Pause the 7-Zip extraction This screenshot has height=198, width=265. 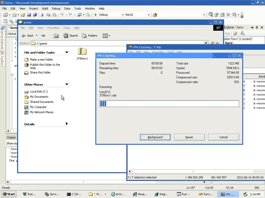[x=189, y=137]
